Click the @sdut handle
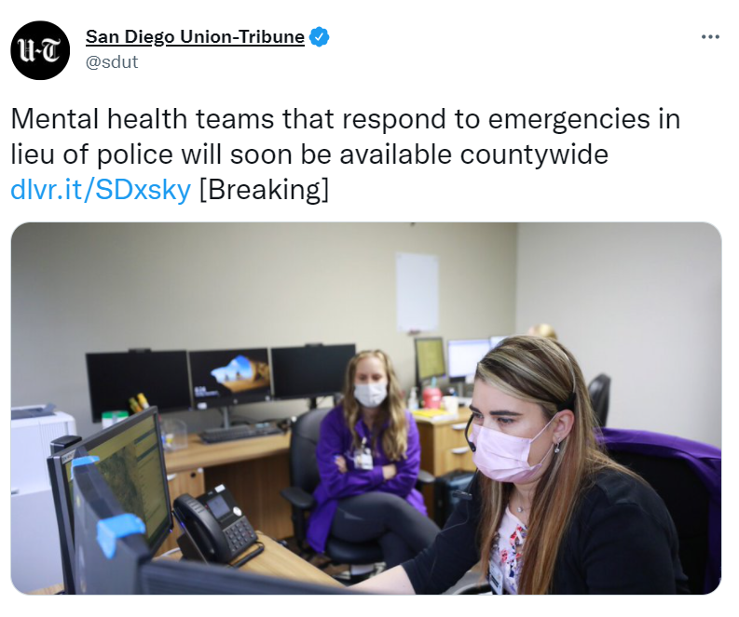This screenshot has height=617, width=739. pyautogui.click(x=112, y=62)
